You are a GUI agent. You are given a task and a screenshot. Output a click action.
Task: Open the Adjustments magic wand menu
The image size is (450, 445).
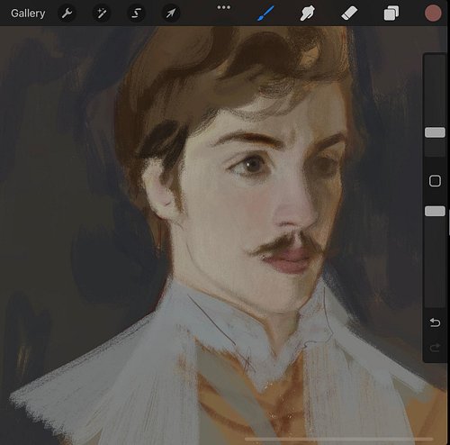tap(102, 14)
